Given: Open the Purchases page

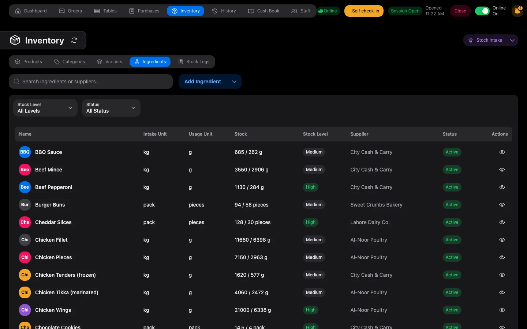Looking at the screenshot, I should tap(144, 11).
